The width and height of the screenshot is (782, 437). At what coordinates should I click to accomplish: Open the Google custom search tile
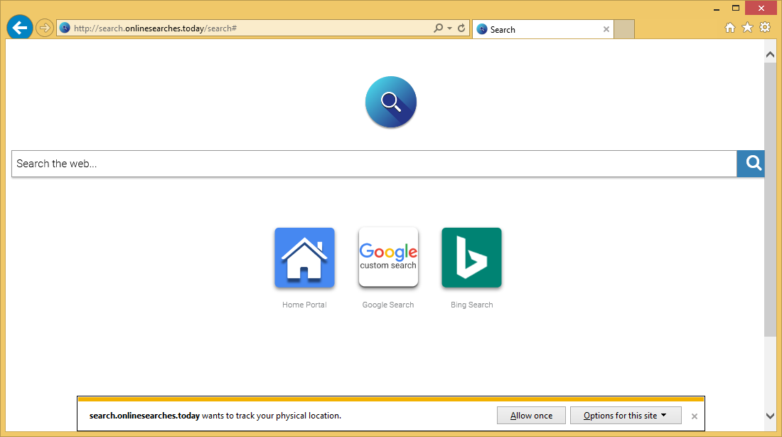[x=388, y=258]
